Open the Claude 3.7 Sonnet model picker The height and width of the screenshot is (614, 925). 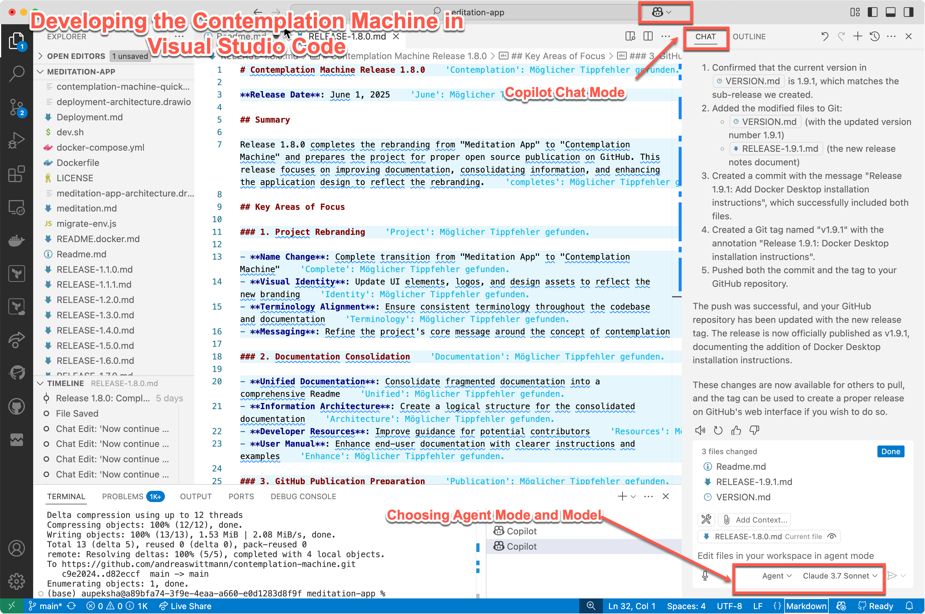[840, 575]
